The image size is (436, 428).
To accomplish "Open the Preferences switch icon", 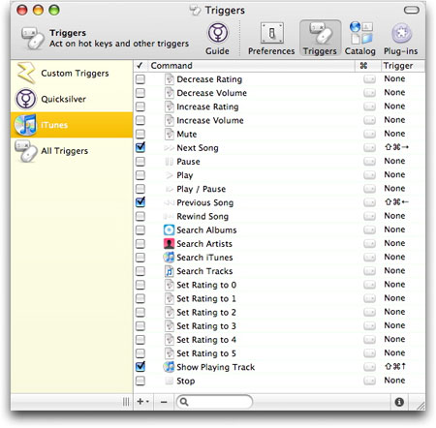I will [x=272, y=33].
